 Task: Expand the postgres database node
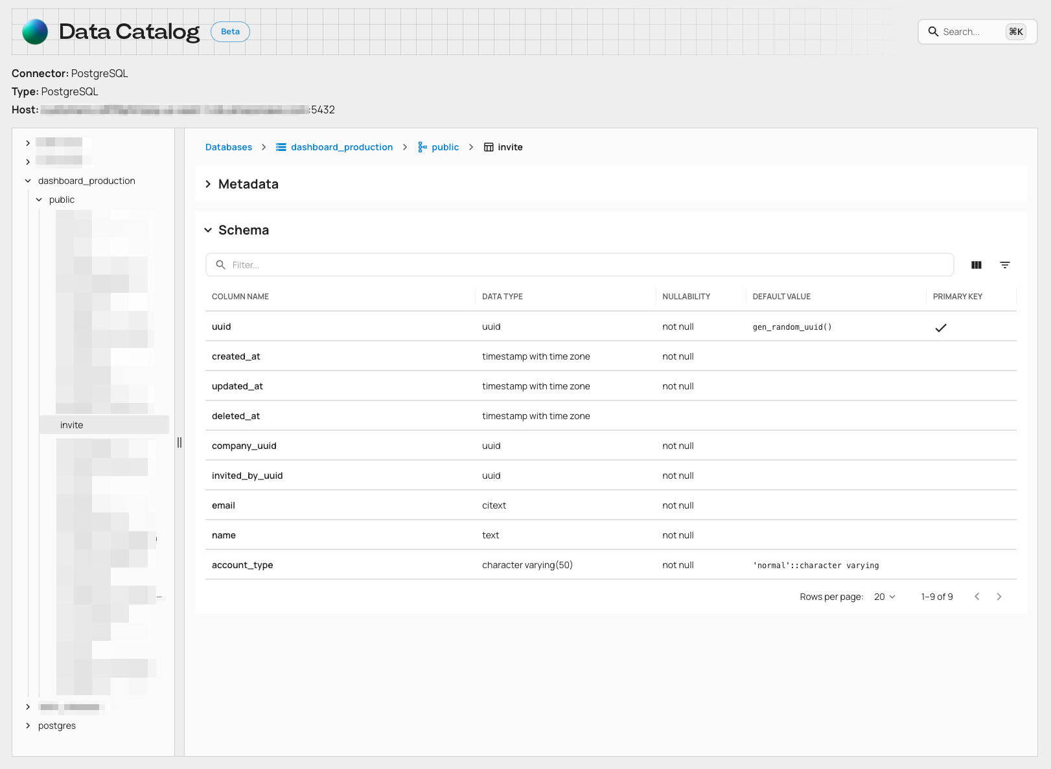pyautogui.click(x=28, y=726)
